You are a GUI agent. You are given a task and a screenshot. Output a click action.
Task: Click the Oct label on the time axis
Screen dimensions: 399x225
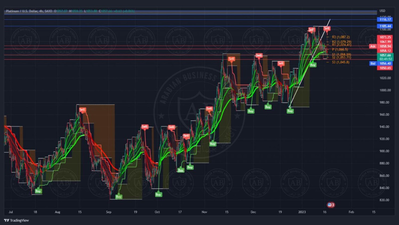click(x=157, y=212)
